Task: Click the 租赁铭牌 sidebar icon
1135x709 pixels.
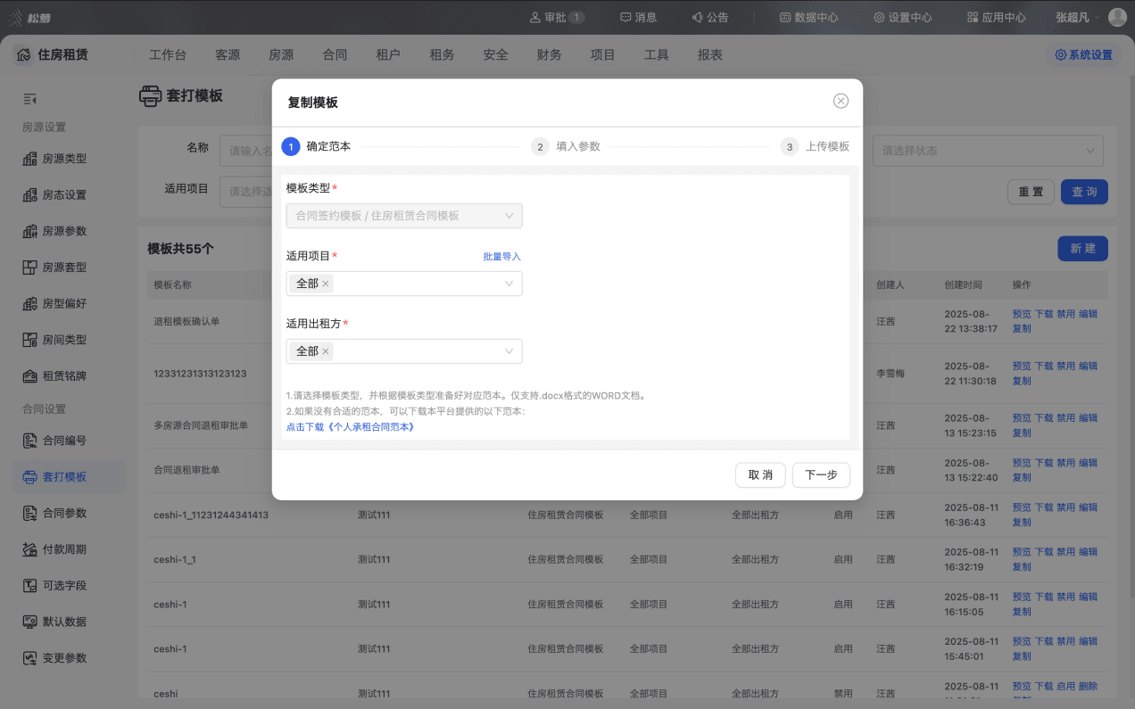Action: [x=29, y=376]
